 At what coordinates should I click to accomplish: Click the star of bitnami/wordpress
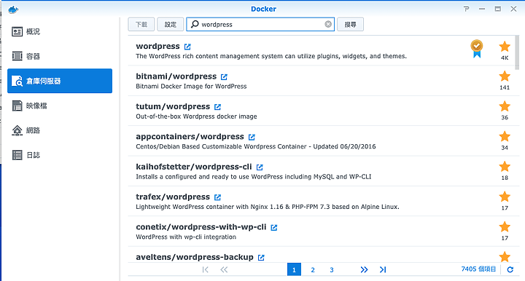tap(505, 76)
